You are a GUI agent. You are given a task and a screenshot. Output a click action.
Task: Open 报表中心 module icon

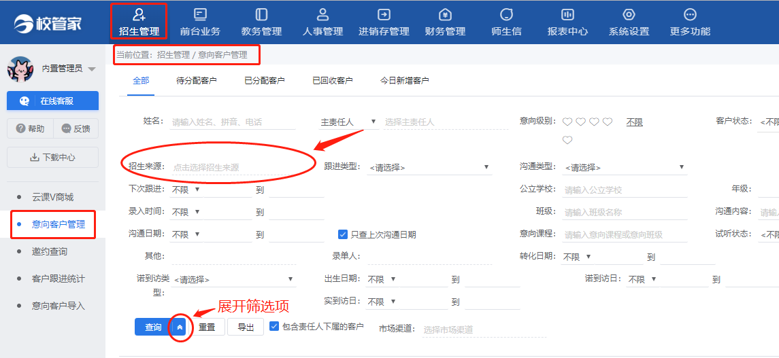tap(567, 14)
